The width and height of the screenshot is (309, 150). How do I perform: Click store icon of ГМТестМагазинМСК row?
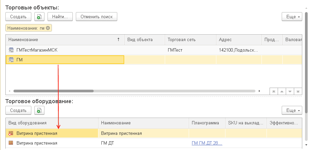tap(11, 50)
